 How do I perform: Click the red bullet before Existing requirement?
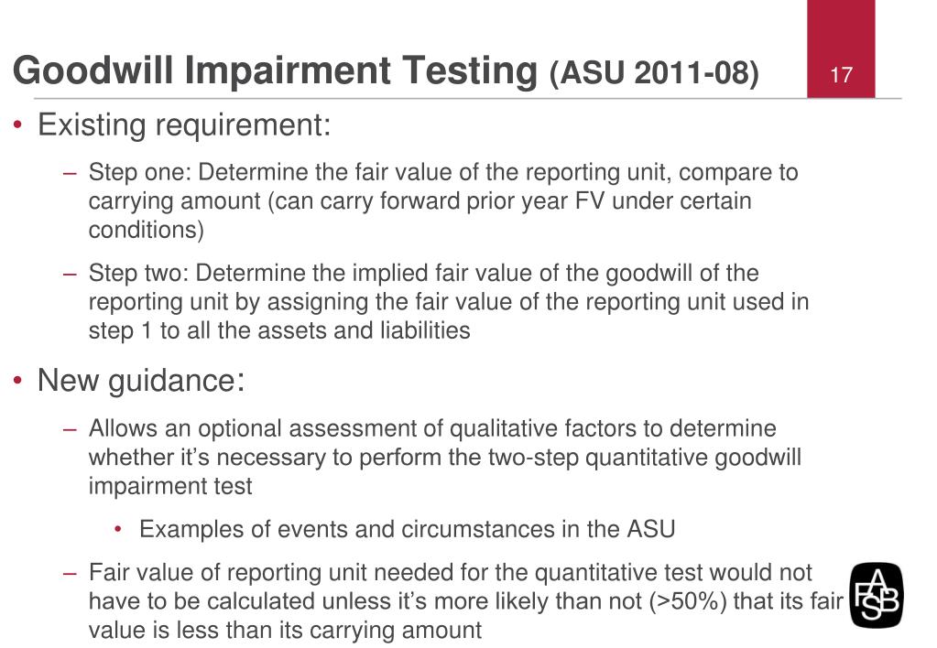point(18,124)
